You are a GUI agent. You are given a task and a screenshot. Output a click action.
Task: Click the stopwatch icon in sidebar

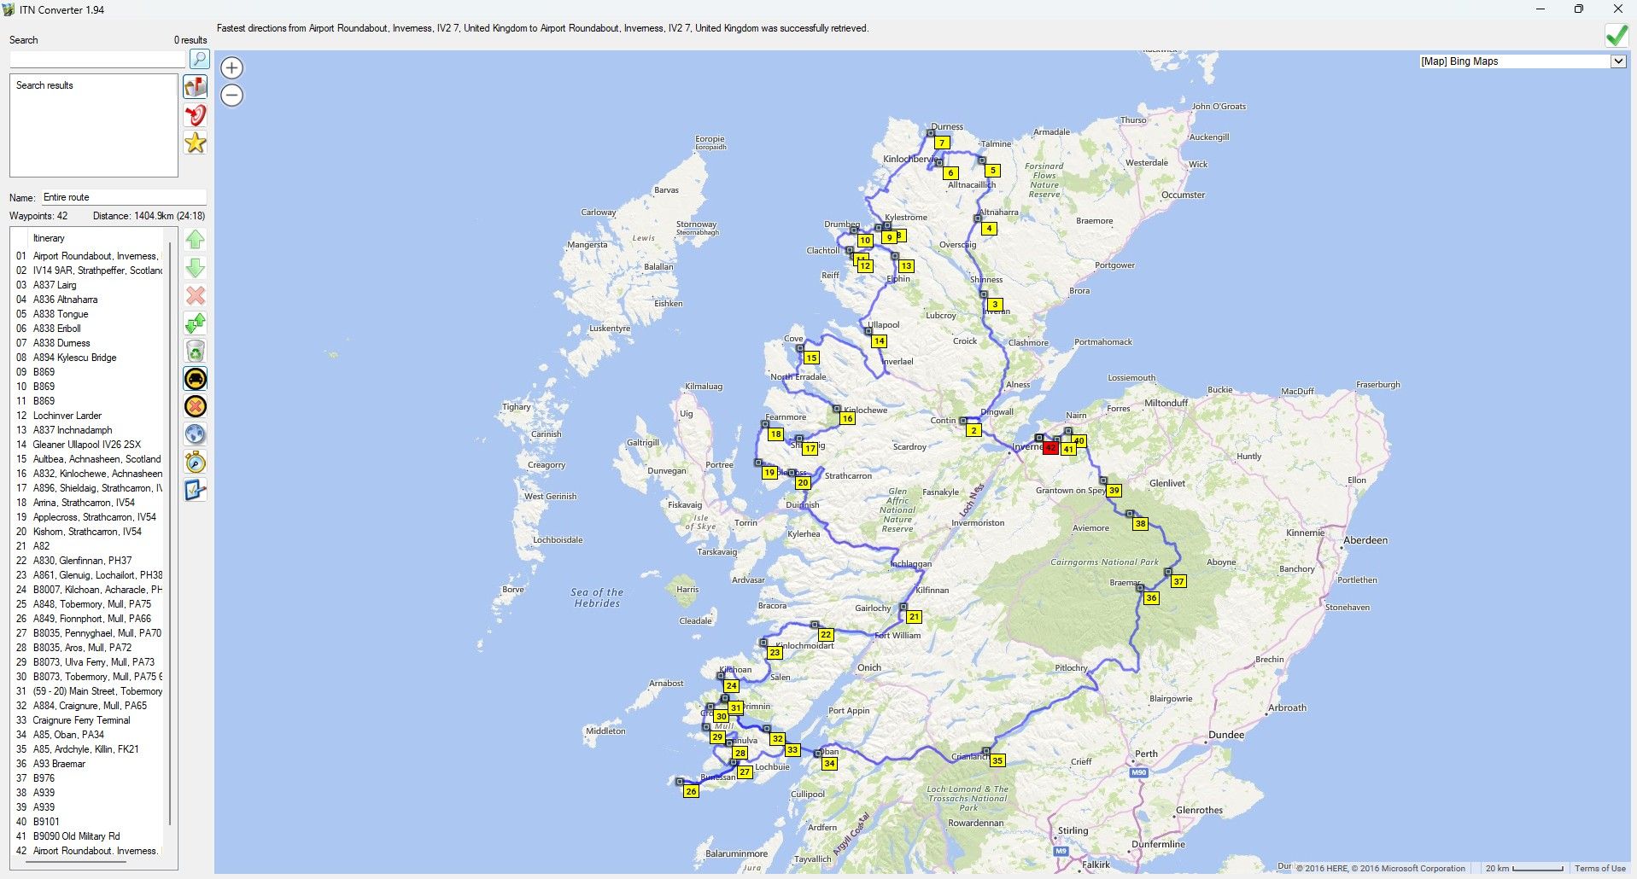196,463
